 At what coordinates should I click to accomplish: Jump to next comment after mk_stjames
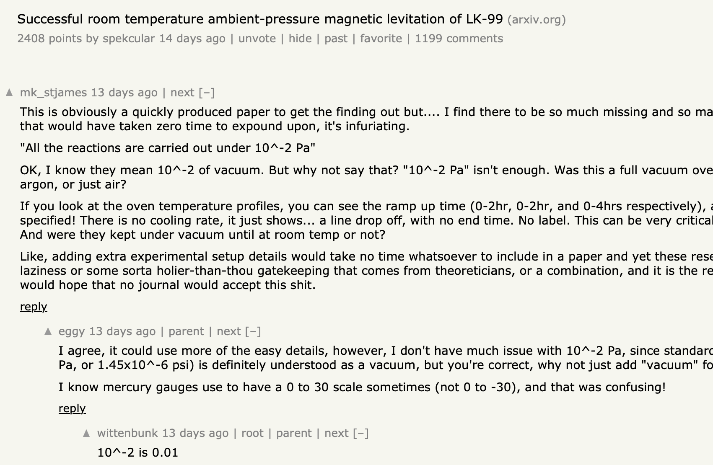182,93
